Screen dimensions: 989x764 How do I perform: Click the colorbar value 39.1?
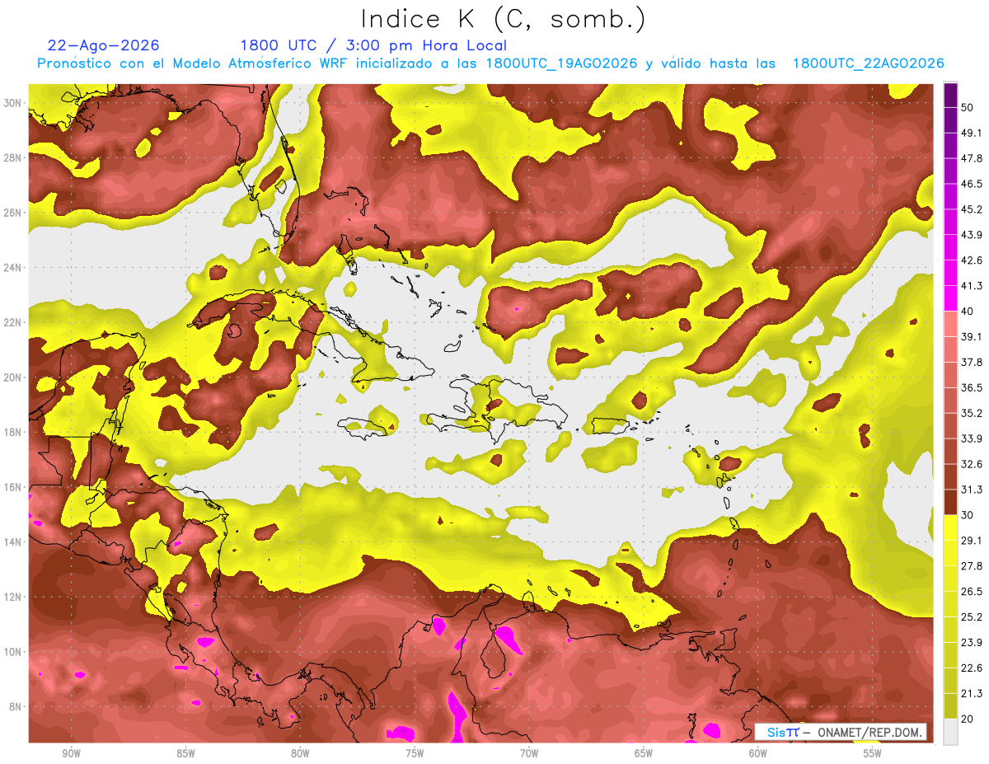pyautogui.click(x=972, y=337)
